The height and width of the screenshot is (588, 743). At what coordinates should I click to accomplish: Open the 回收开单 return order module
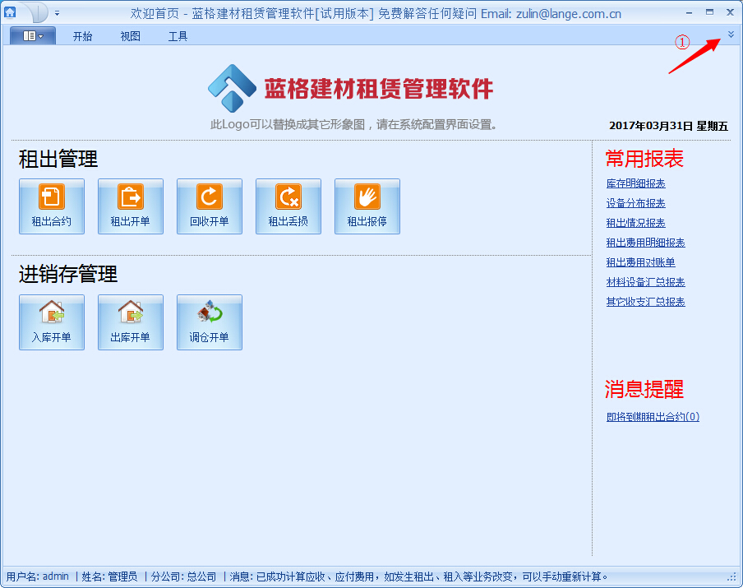[x=210, y=206]
